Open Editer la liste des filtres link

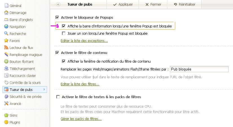[80, 84]
